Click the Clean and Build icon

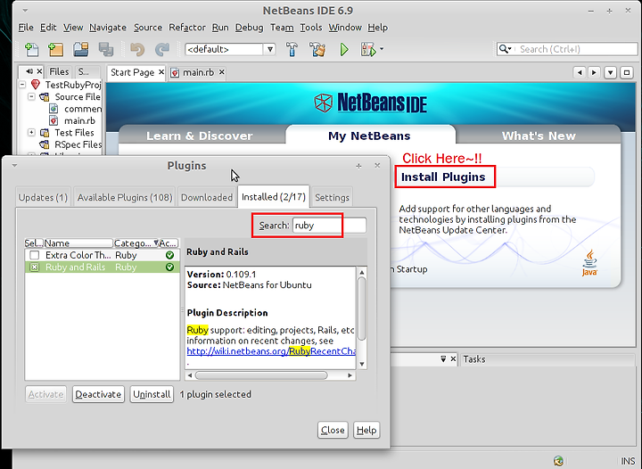tap(317, 50)
